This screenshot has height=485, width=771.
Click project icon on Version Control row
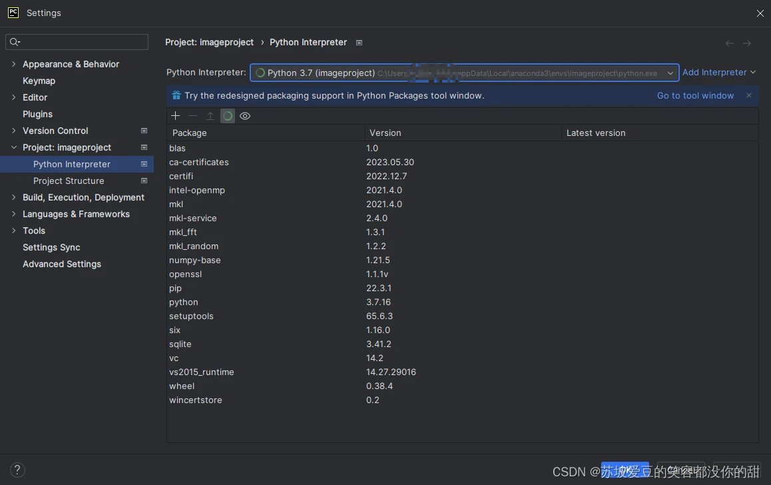coord(144,131)
